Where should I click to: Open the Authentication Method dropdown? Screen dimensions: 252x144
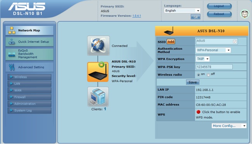click(x=213, y=50)
